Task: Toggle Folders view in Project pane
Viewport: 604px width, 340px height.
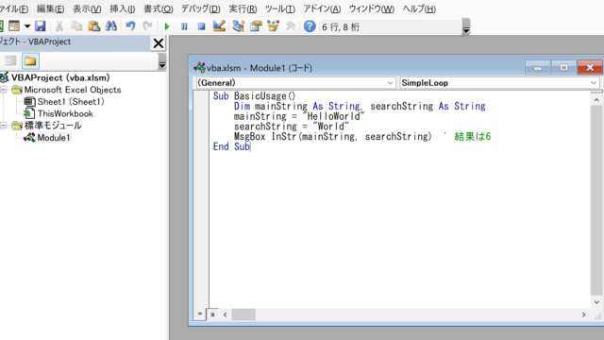Action: point(30,60)
